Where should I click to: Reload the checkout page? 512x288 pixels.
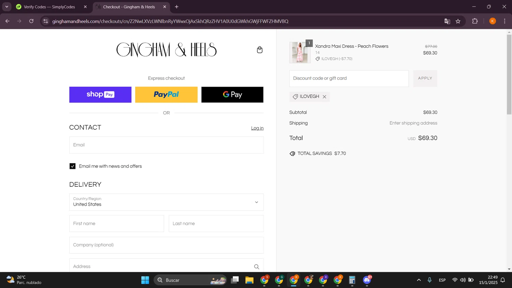(x=31, y=21)
